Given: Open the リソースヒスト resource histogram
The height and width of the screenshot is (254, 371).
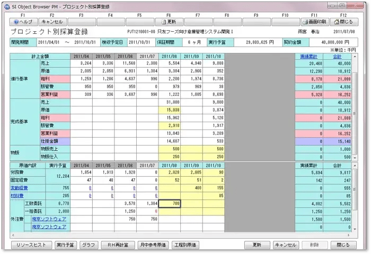Looking at the screenshot, I should click(31, 245).
